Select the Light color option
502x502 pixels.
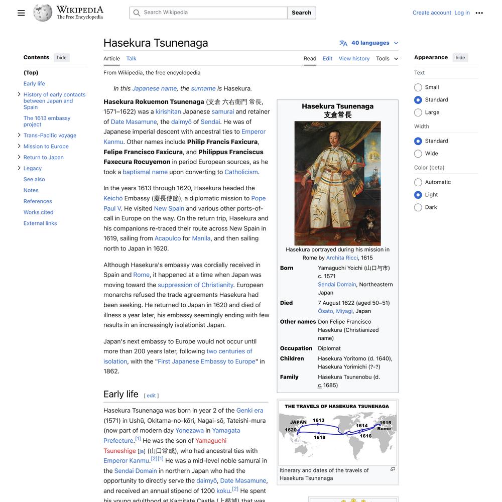pyautogui.click(x=418, y=195)
